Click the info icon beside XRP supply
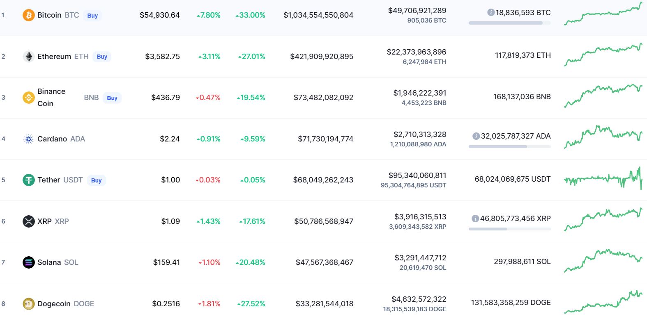The width and height of the screenshot is (647, 319). (475, 219)
